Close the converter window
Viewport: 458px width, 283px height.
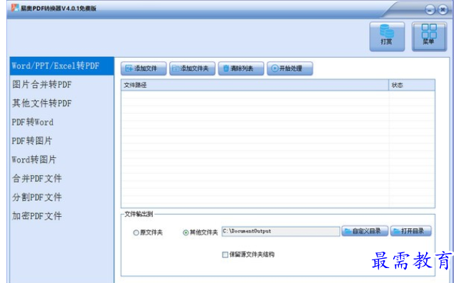(x=443, y=10)
